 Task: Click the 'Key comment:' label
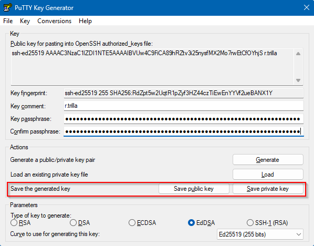coord(28,106)
